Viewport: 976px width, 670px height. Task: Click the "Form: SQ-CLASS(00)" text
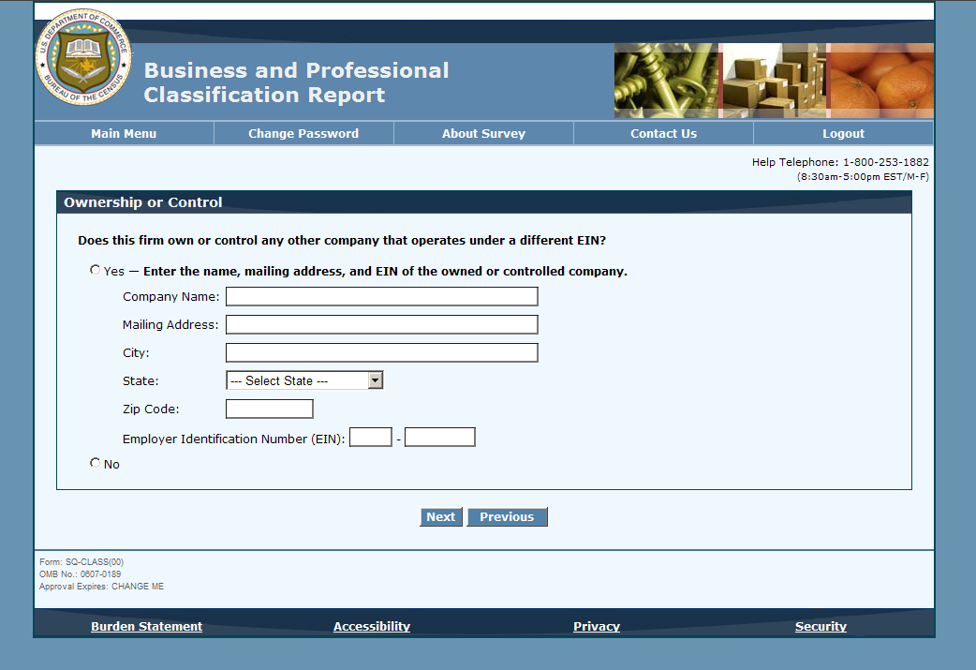point(81,561)
